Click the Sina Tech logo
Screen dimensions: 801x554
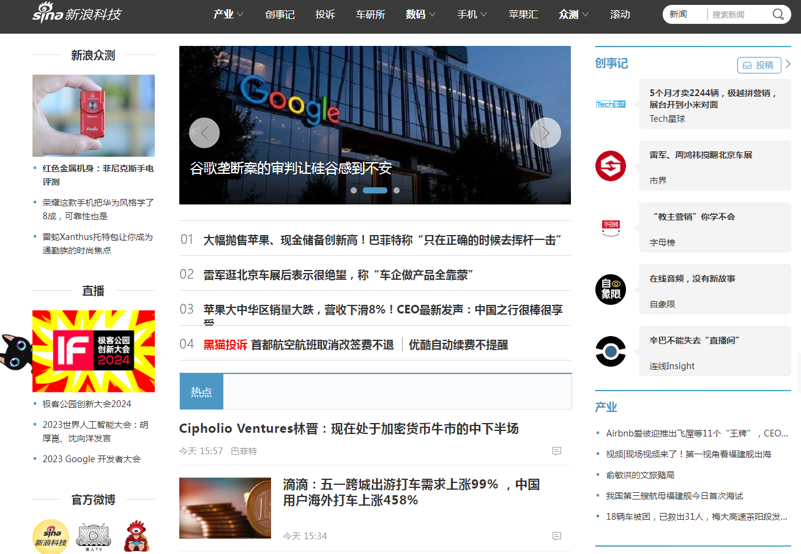77,13
